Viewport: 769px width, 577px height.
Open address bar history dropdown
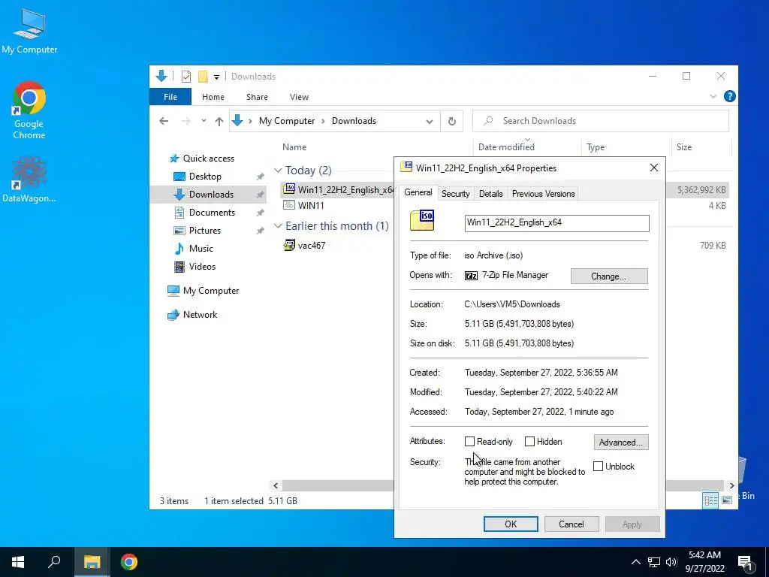pyautogui.click(x=429, y=121)
